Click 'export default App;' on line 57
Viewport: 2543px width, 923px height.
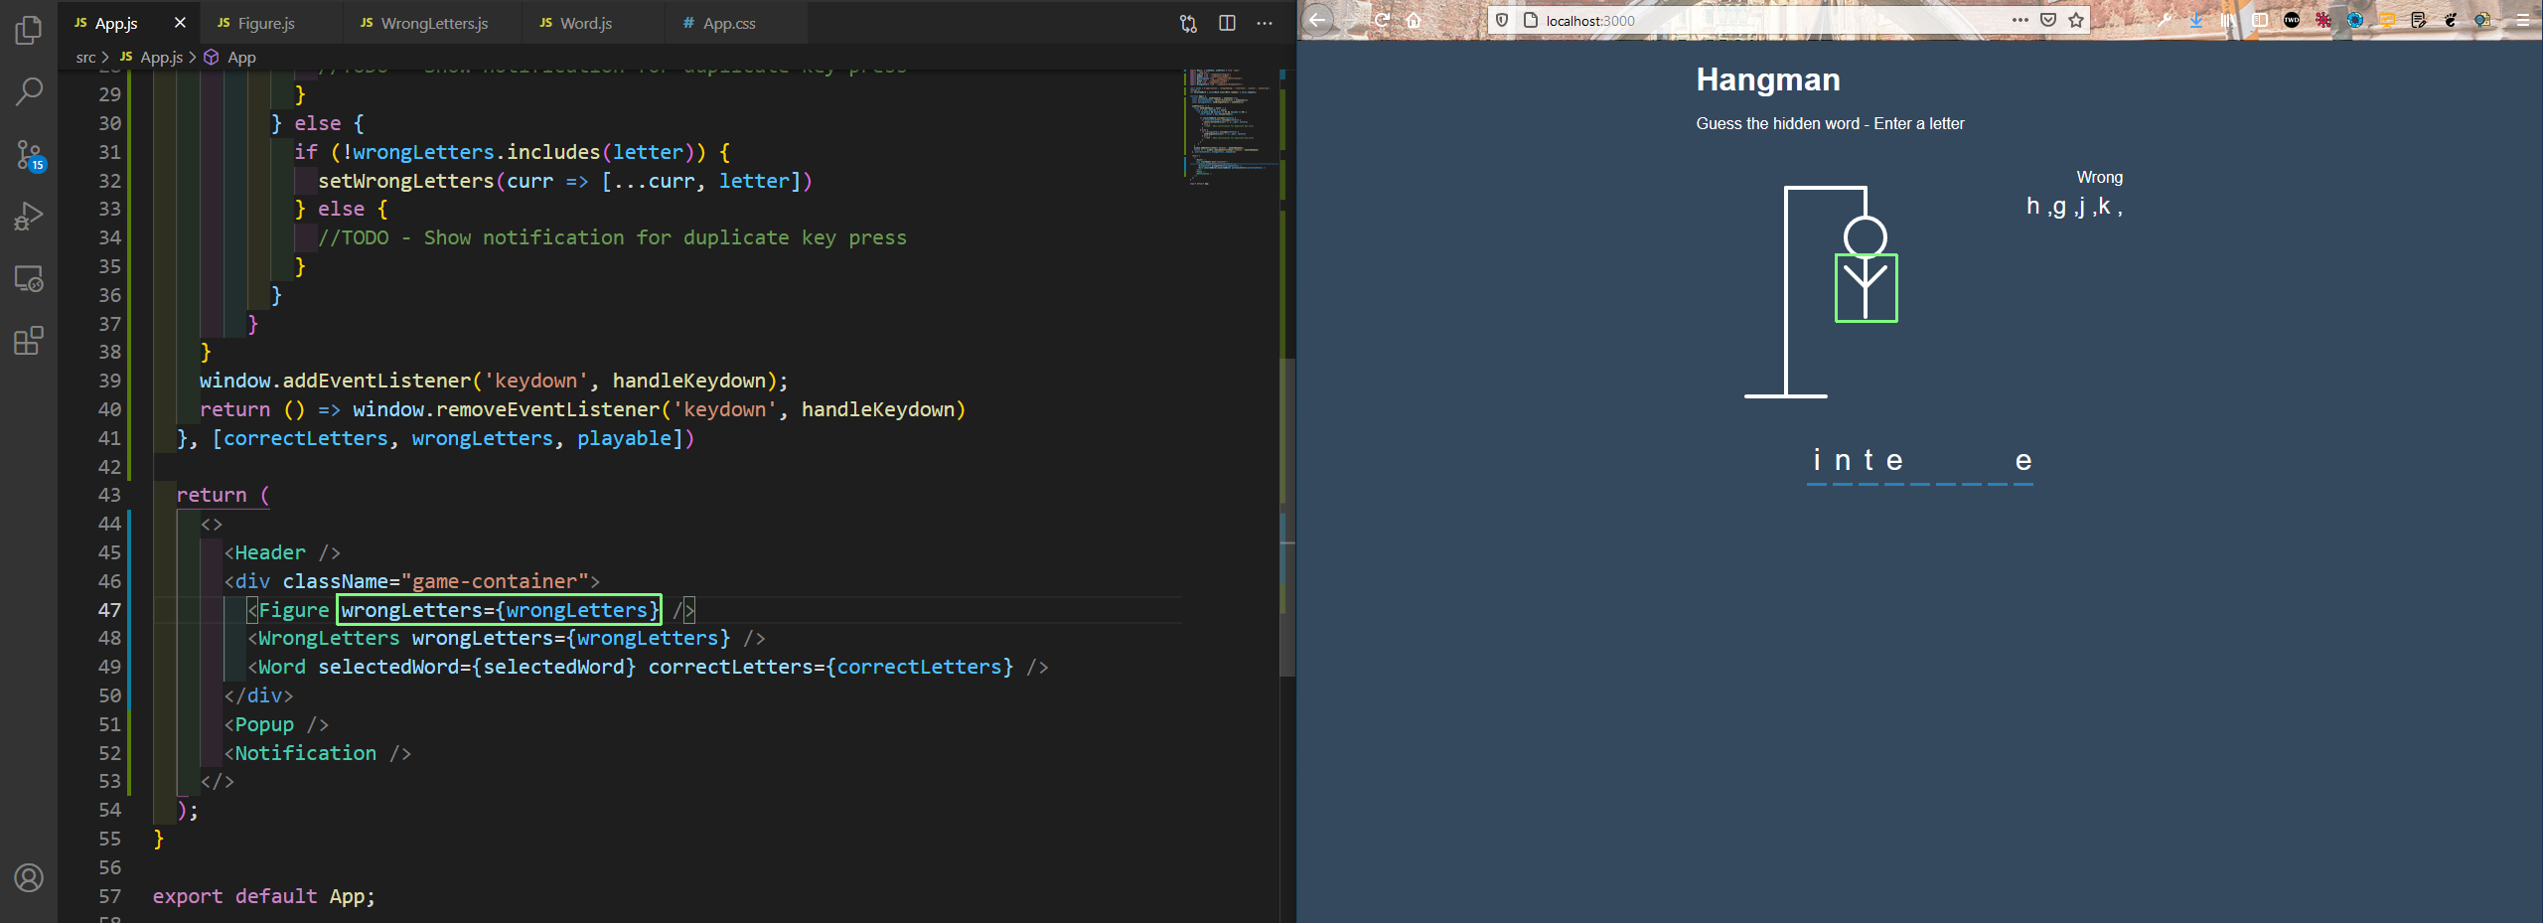pos(264,896)
